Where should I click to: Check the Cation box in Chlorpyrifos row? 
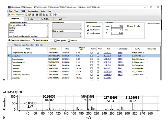point(91,56)
